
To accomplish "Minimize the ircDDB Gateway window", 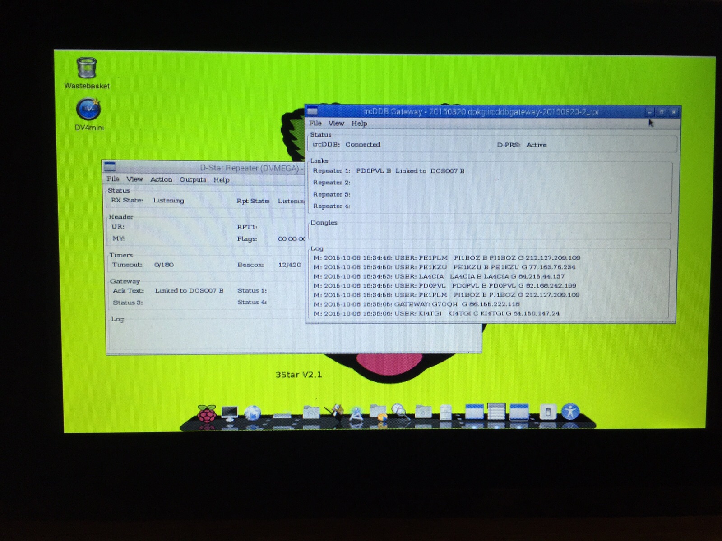I will coord(649,111).
